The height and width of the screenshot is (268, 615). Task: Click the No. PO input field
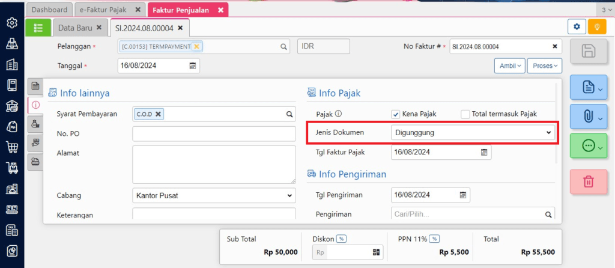tap(214, 134)
